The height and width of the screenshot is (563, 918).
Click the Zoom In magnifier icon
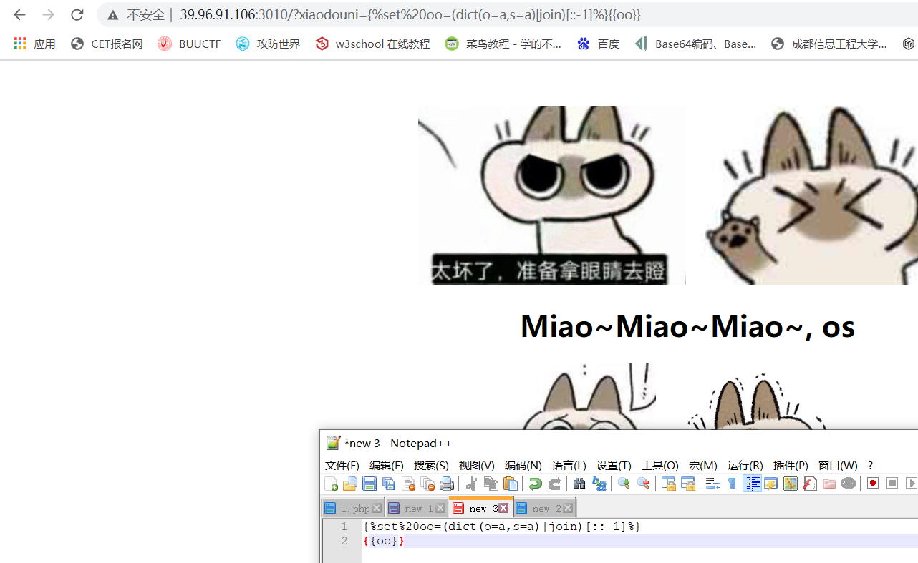click(624, 484)
